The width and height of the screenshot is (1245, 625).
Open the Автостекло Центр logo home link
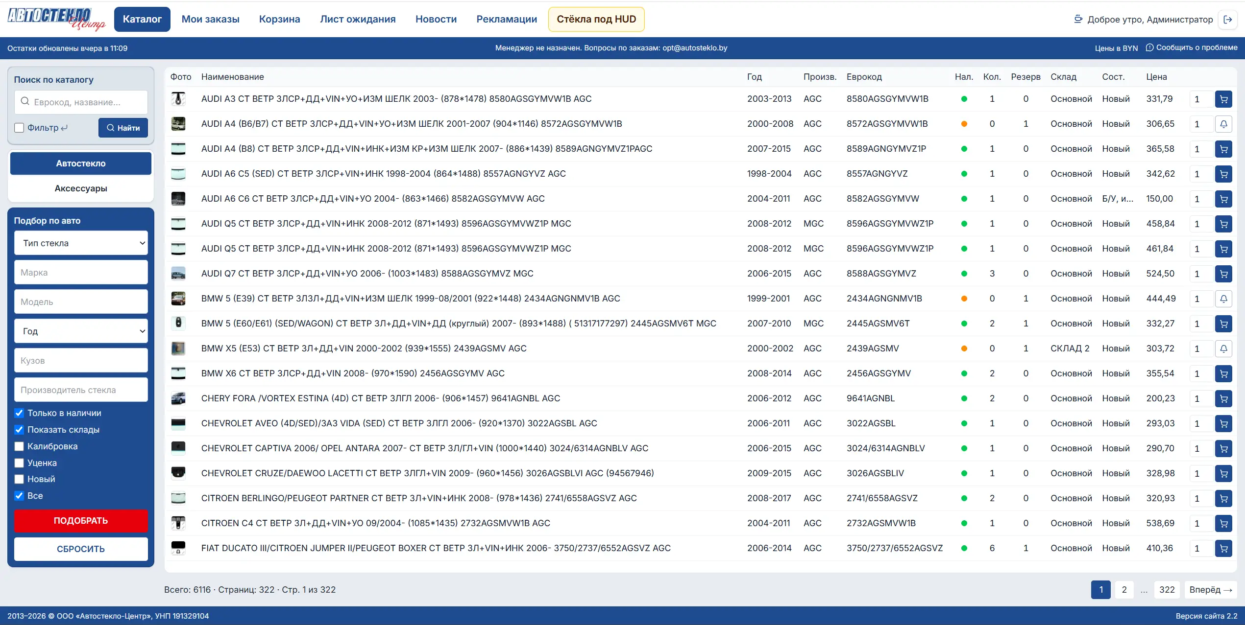[x=56, y=19]
